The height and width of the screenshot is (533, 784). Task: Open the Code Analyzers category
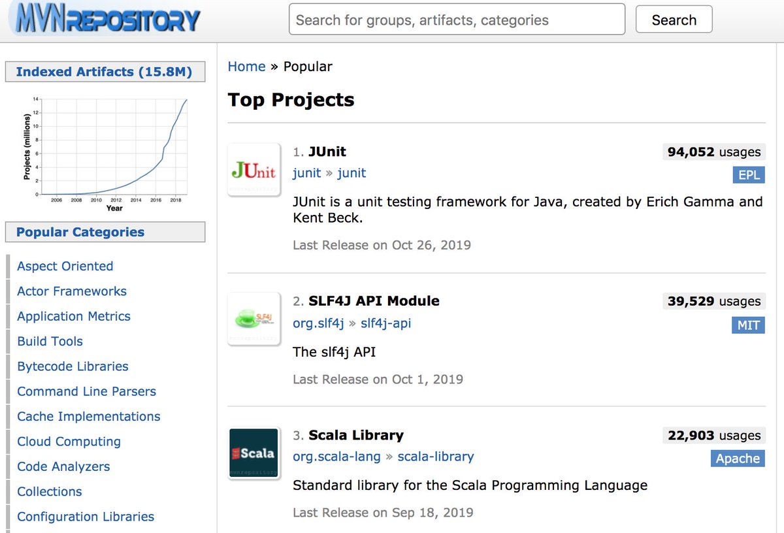point(63,466)
